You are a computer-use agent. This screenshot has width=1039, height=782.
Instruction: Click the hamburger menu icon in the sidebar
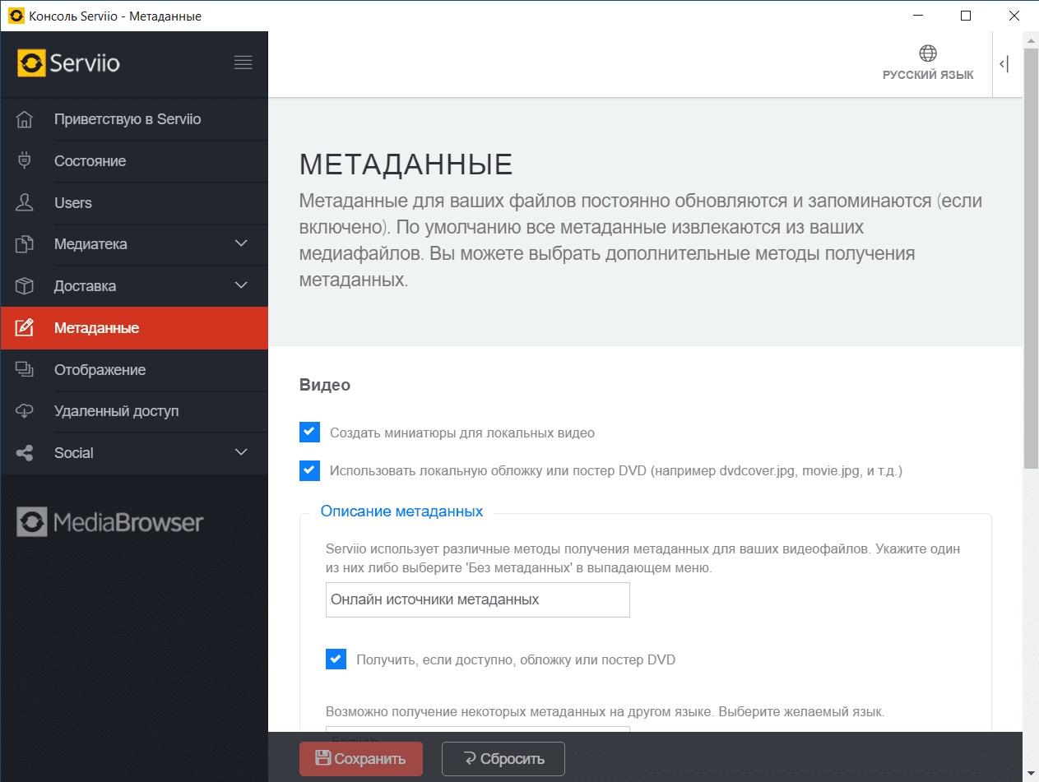point(243,62)
